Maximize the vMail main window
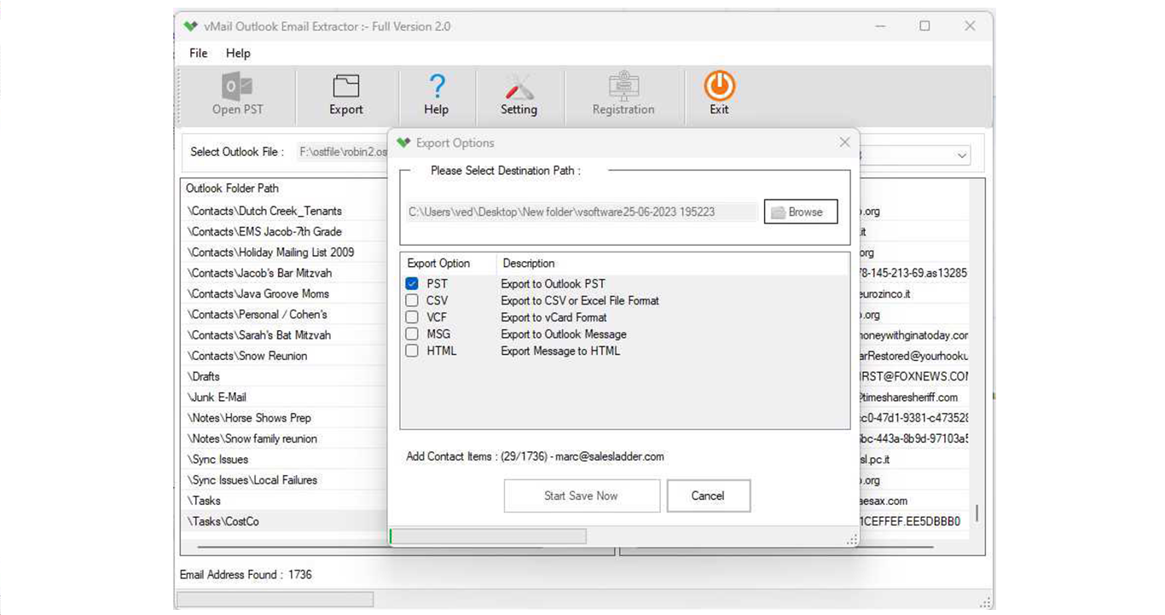 (x=924, y=26)
